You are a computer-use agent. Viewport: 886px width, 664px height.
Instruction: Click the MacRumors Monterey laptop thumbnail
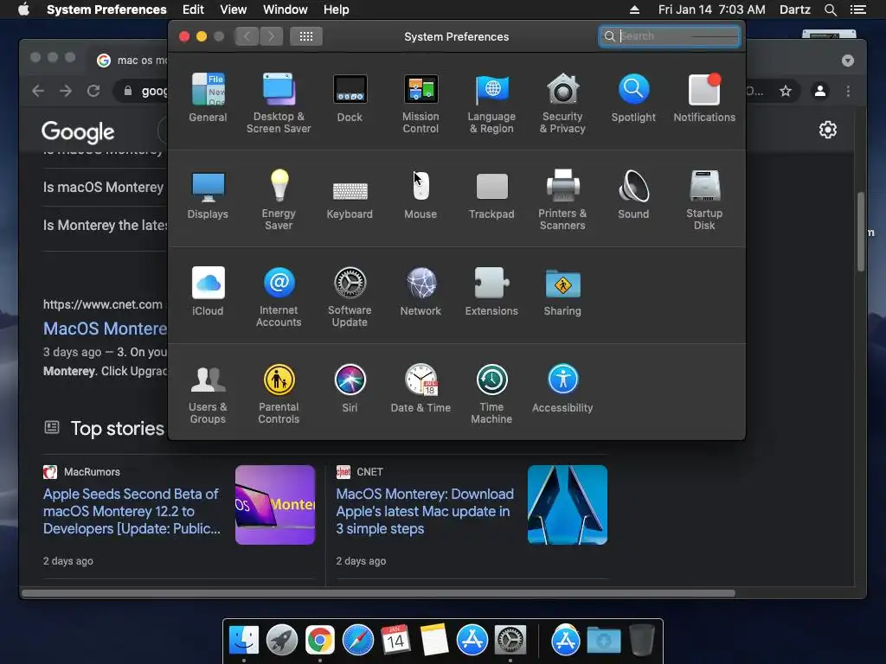[x=275, y=505]
